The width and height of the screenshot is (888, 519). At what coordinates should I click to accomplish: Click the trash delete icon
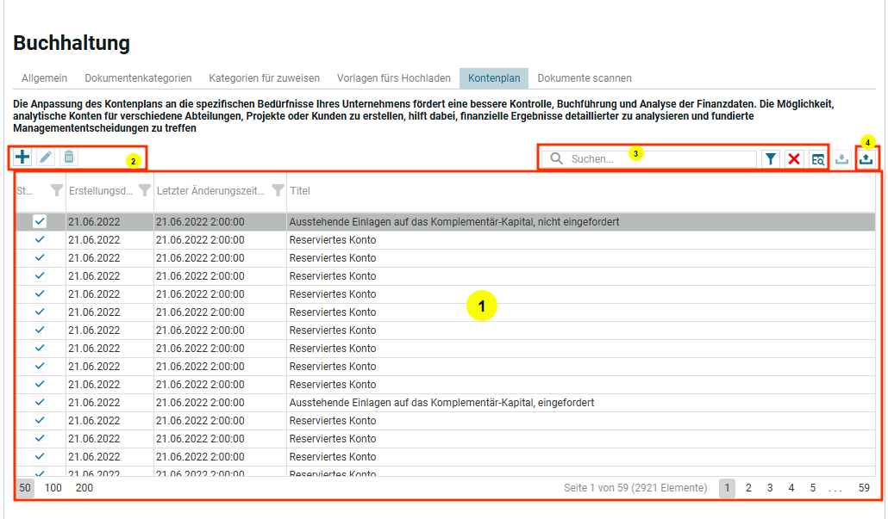pos(69,158)
